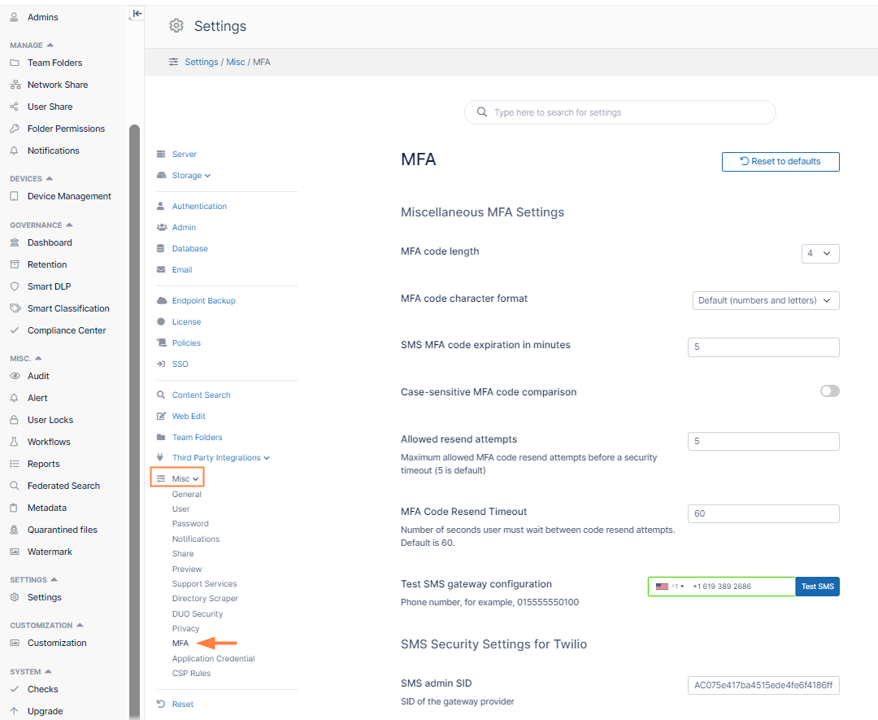Viewport: 878px width, 720px height.
Task: Click the Team Folders folder icon in Manage
Action: tap(15, 63)
